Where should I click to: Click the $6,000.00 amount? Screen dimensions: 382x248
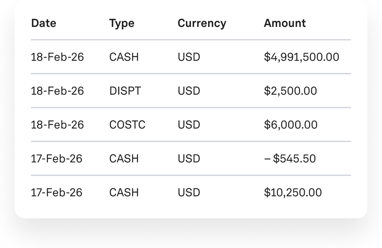290,125
